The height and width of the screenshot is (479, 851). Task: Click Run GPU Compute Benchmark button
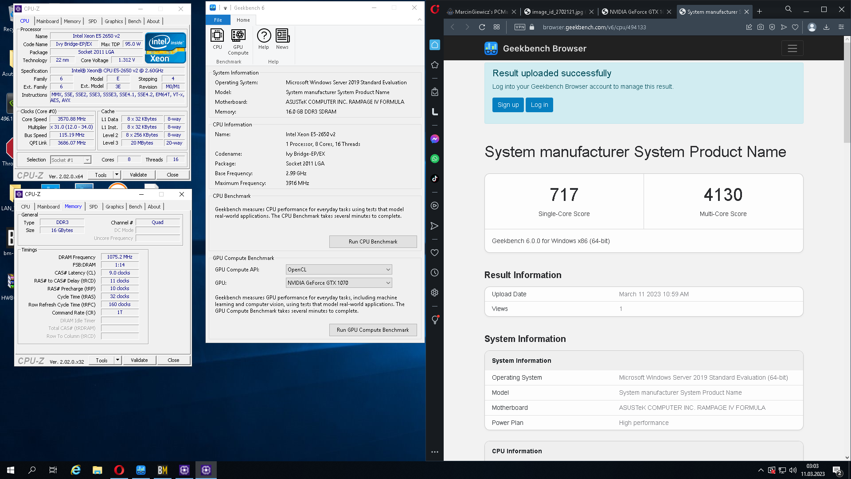[373, 330]
